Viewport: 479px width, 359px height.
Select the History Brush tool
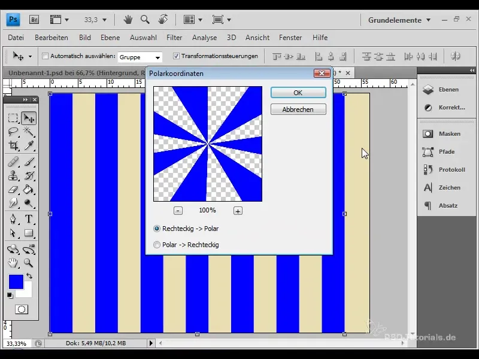click(x=29, y=175)
